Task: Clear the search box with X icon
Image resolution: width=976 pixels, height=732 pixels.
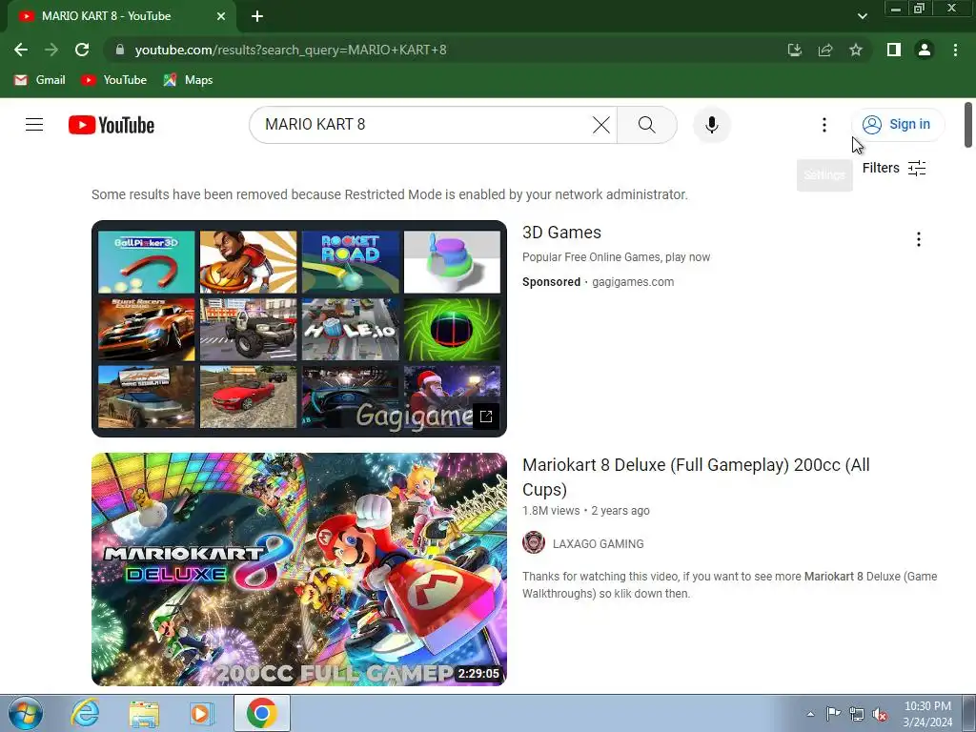Action: (600, 125)
